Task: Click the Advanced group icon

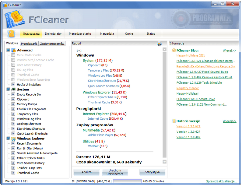Action: (14, 50)
